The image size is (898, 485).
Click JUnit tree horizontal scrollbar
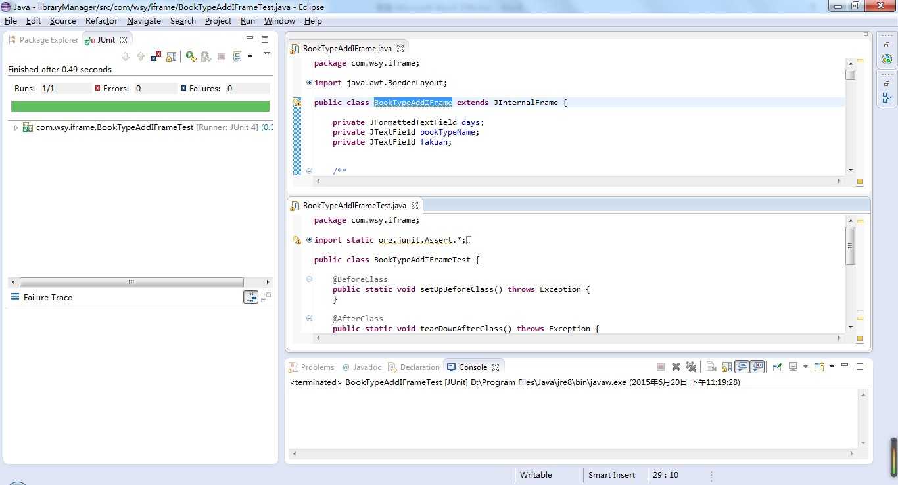(131, 282)
